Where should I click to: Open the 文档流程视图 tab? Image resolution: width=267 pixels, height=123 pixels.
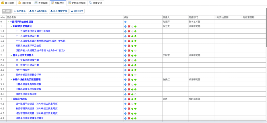[77, 3]
